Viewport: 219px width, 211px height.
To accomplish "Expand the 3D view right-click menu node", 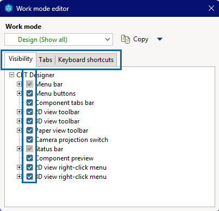I will click(19, 177).
